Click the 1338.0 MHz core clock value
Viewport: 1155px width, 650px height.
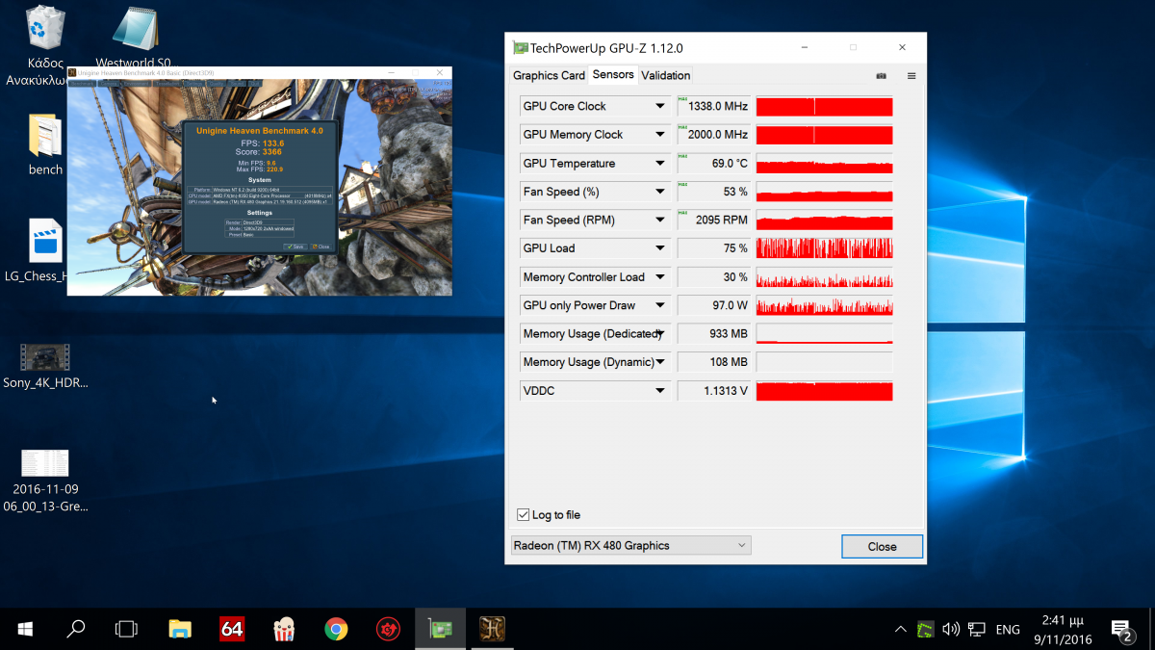pyautogui.click(x=713, y=106)
